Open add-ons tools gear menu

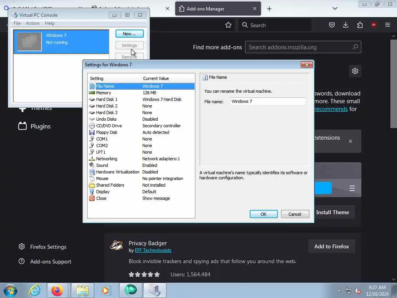(x=355, y=71)
